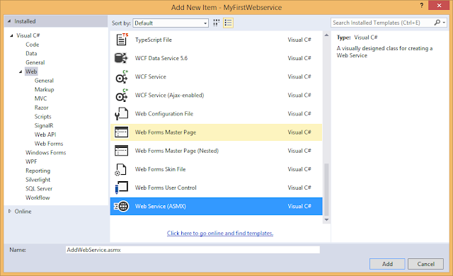Expand the Online section
This screenshot has height=276, width=453.
coord(9,212)
